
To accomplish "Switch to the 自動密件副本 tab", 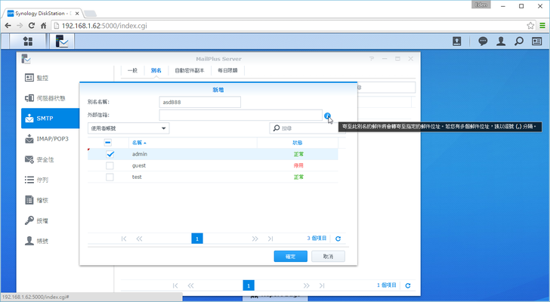I will tap(190, 70).
